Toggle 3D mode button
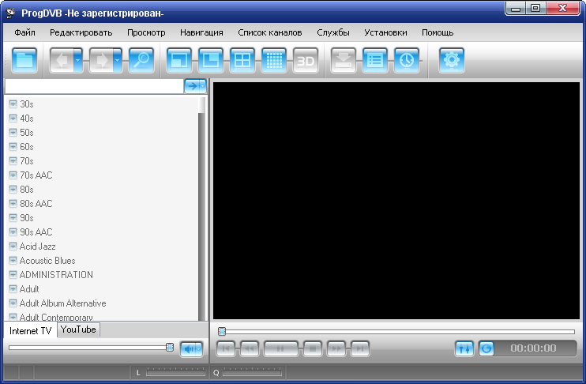The width and height of the screenshot is (586, 384). [x=306, y=61]
